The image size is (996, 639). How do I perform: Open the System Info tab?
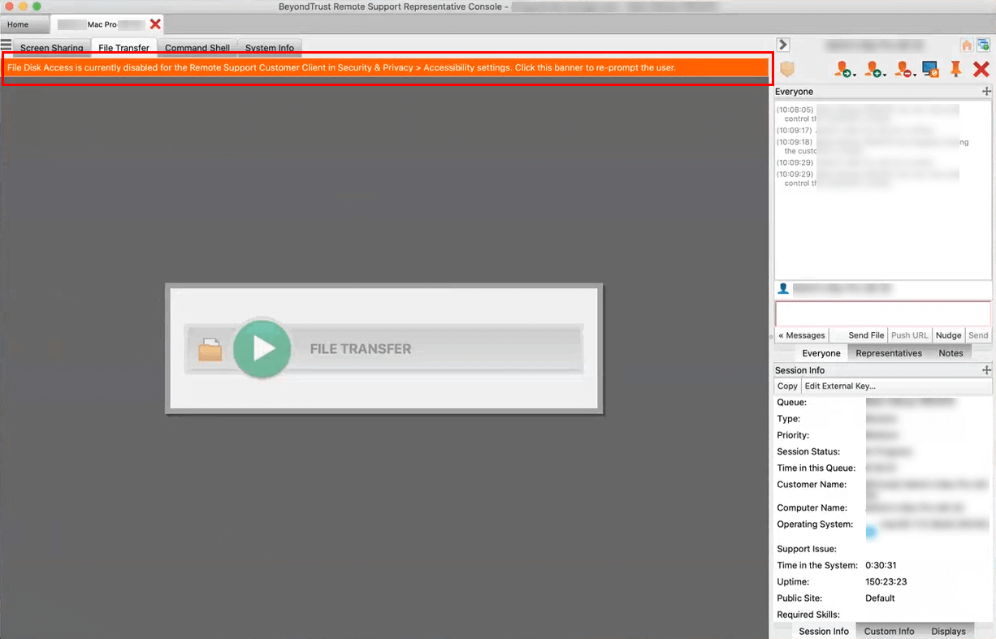pos(270,48)
